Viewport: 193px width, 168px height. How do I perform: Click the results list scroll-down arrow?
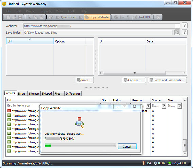tap(185, 154)
